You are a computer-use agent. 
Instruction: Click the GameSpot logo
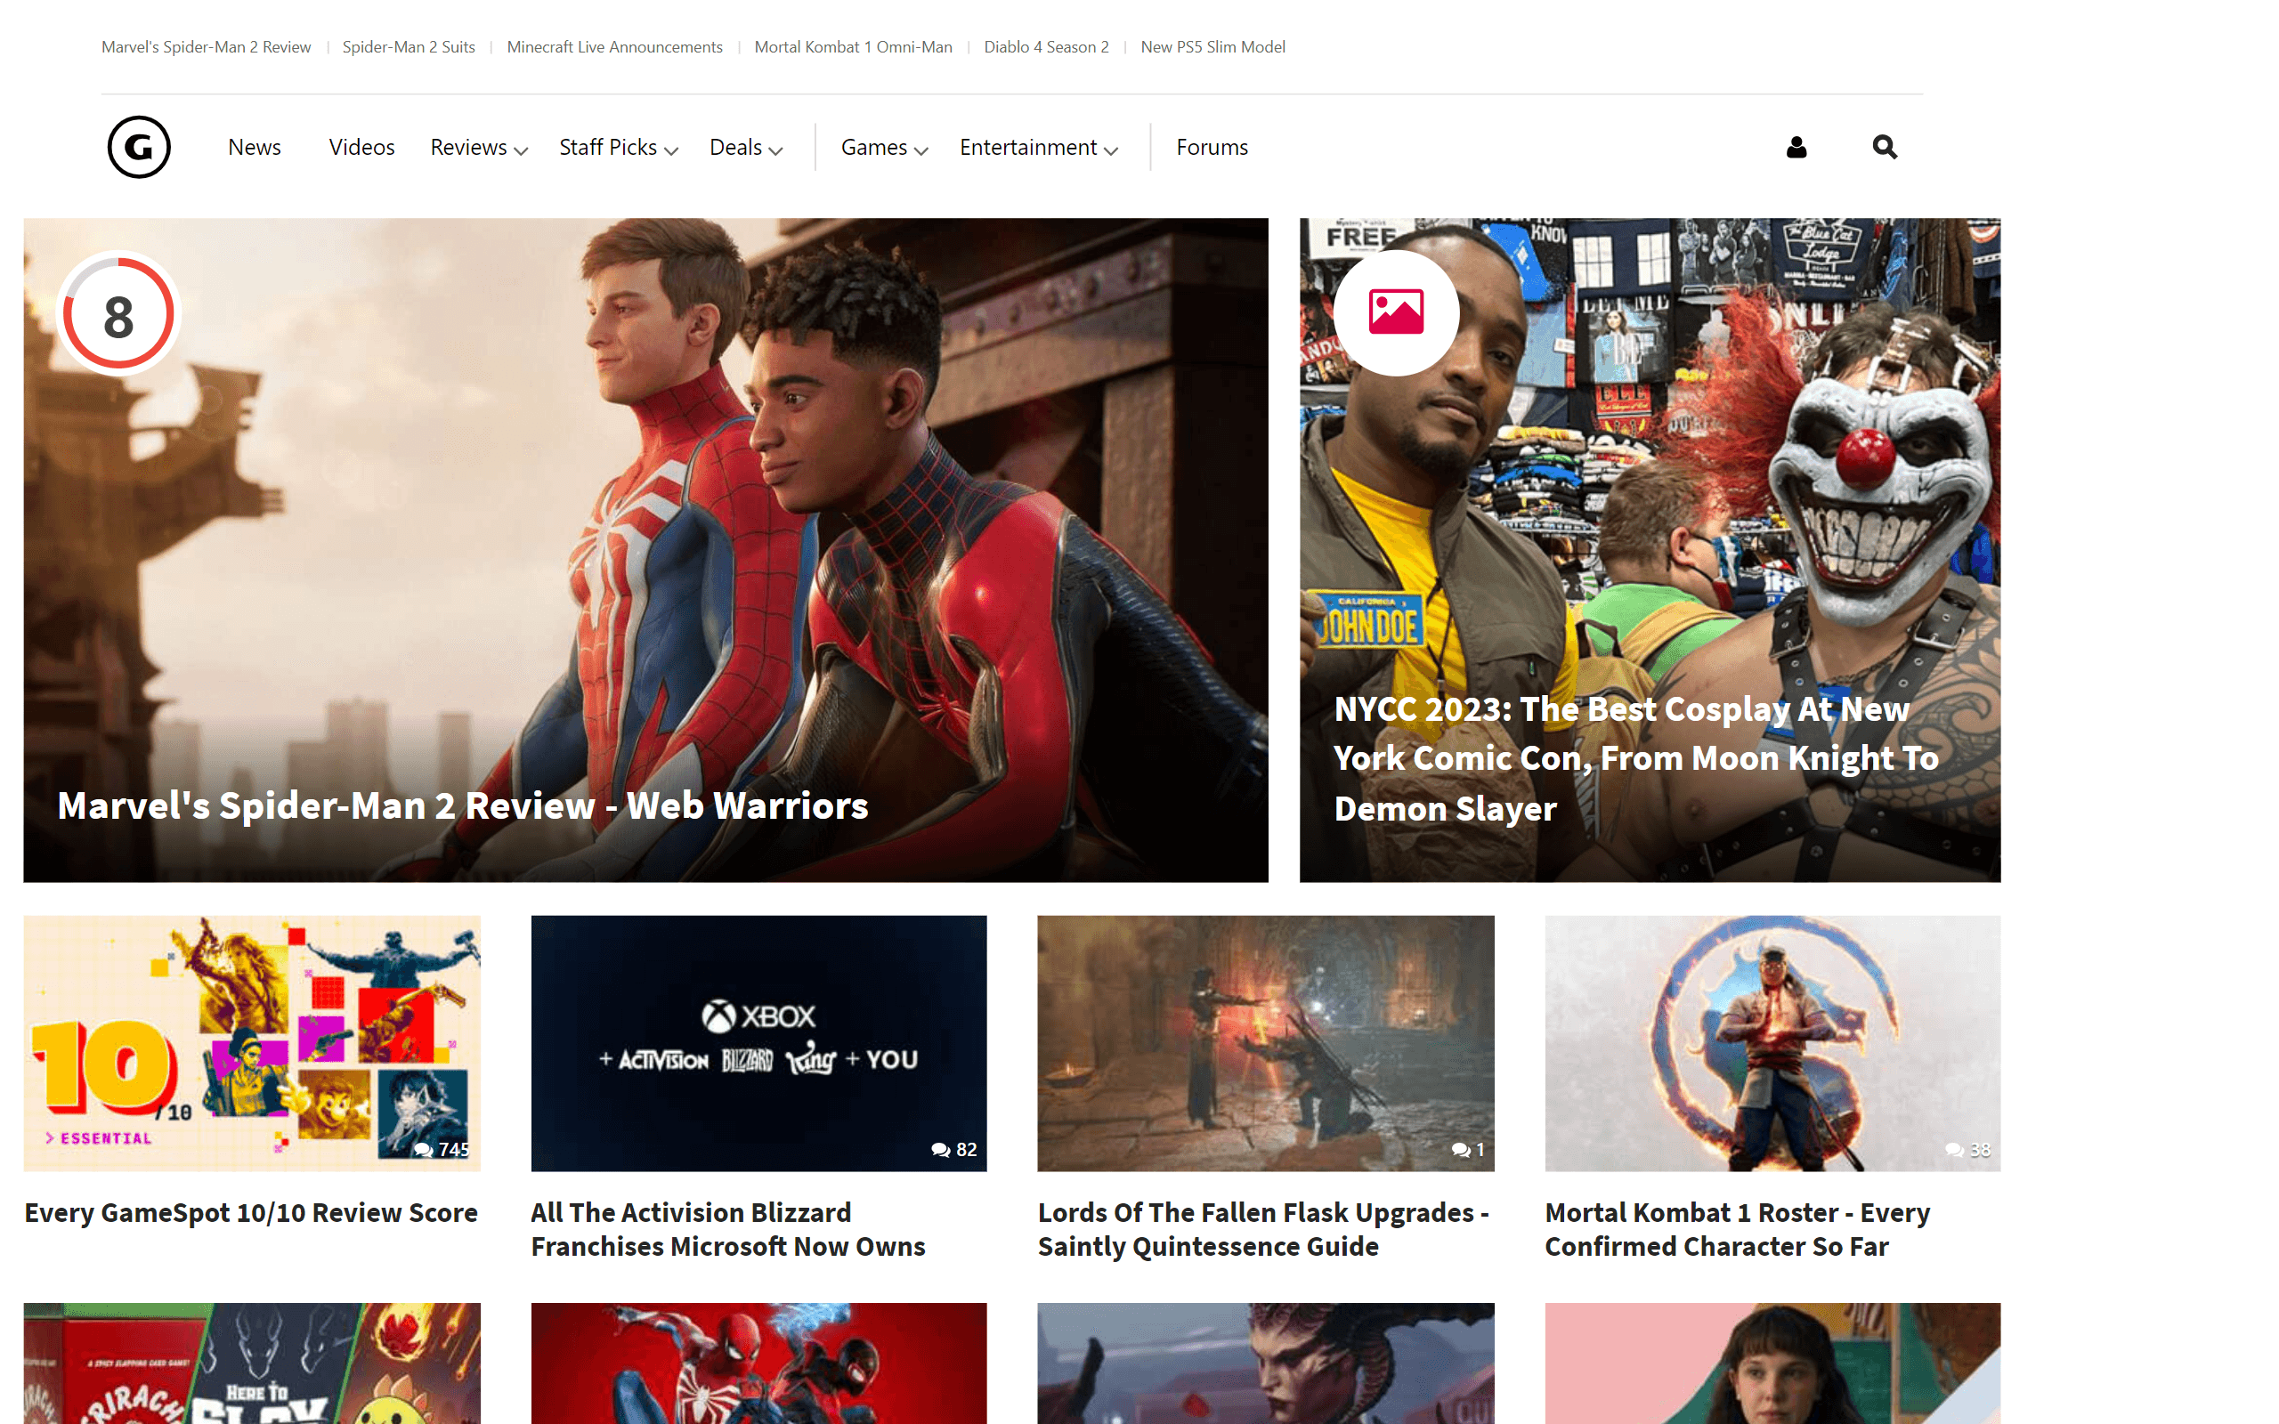(139, 147)
